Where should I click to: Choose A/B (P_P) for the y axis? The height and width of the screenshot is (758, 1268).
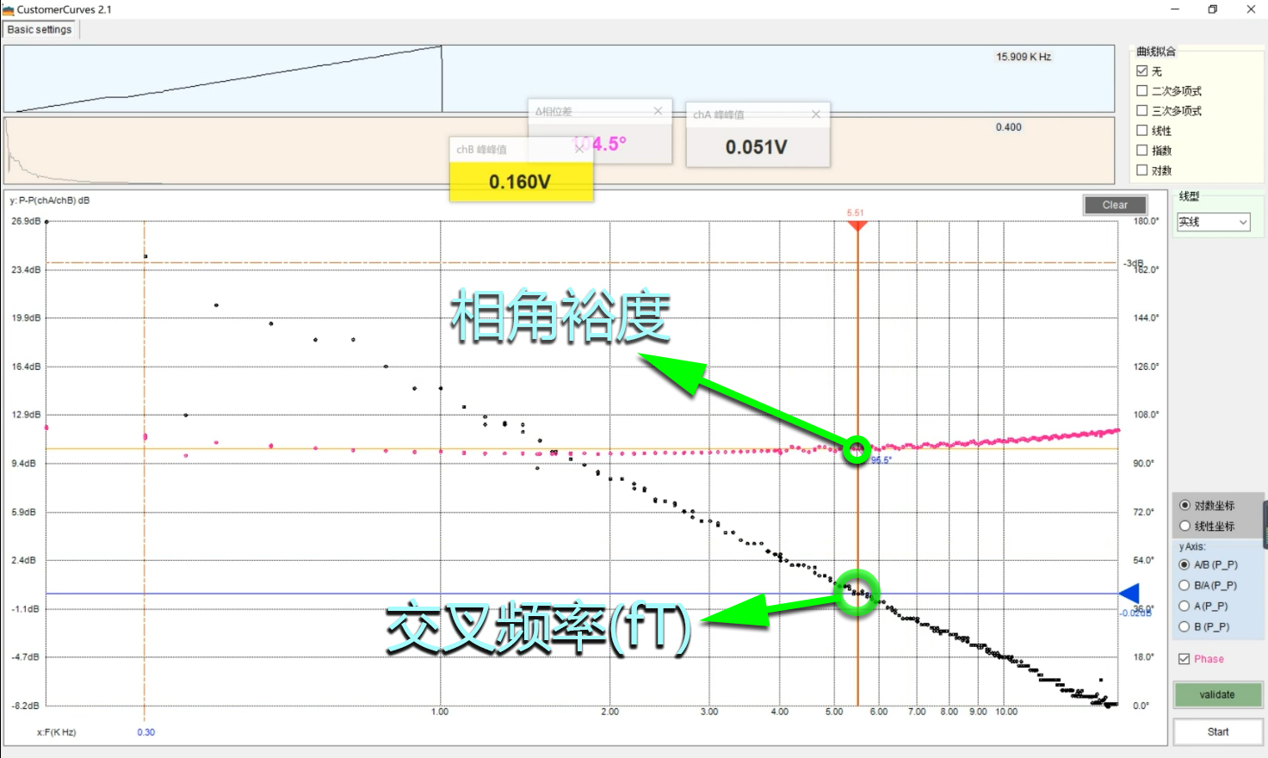1184,564
